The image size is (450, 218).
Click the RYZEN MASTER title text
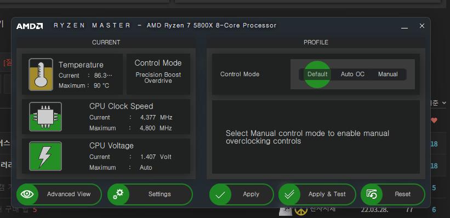tap(92, 26)
